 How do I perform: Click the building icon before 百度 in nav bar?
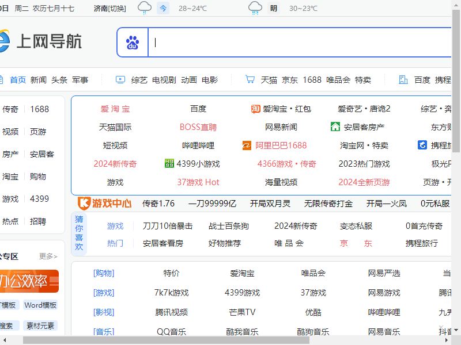coord(403,79)
